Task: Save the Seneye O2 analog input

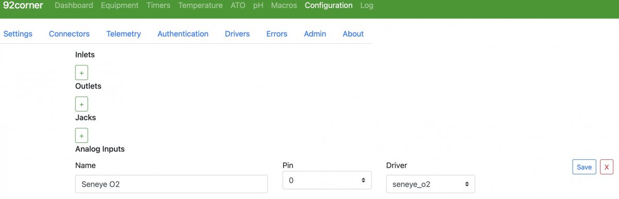Action: point(584,167)
